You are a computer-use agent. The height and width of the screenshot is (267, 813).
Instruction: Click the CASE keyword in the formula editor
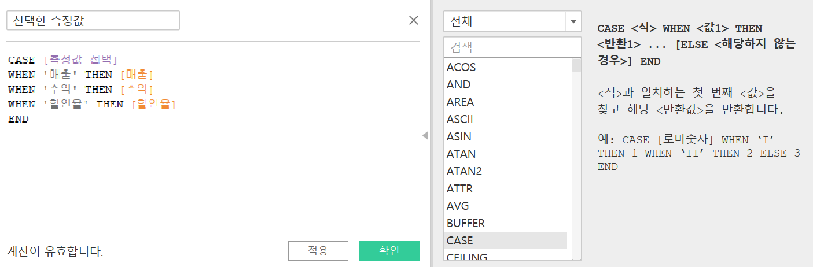click(22, 60)
